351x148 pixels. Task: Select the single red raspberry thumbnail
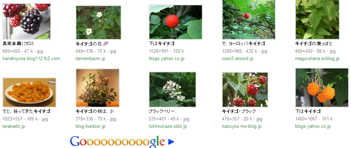176,22
